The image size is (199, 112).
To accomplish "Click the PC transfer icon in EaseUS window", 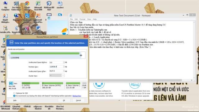I will coord(135,85).
